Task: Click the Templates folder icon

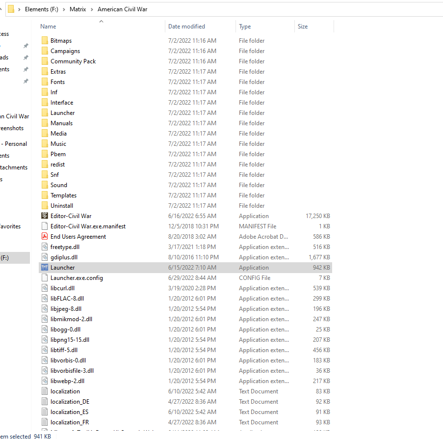Action: pyautogui.click(x=45, y=195)
